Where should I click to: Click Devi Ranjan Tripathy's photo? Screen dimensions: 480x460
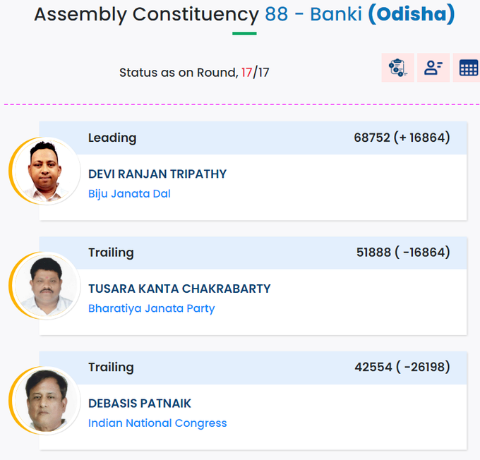[x=45, y=171]
